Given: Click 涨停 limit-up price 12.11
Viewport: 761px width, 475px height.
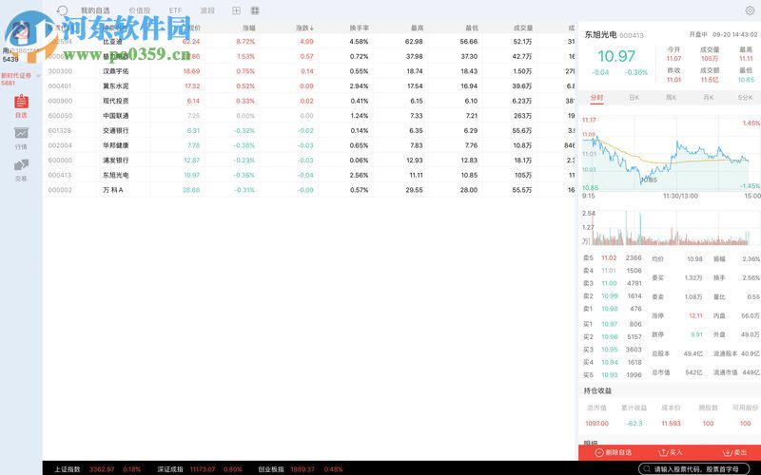Looking at the screenshot, I should 695,315.
